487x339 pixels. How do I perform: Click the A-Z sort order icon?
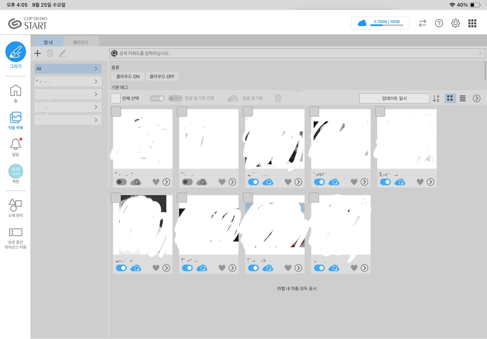click(x=436, y=98)
